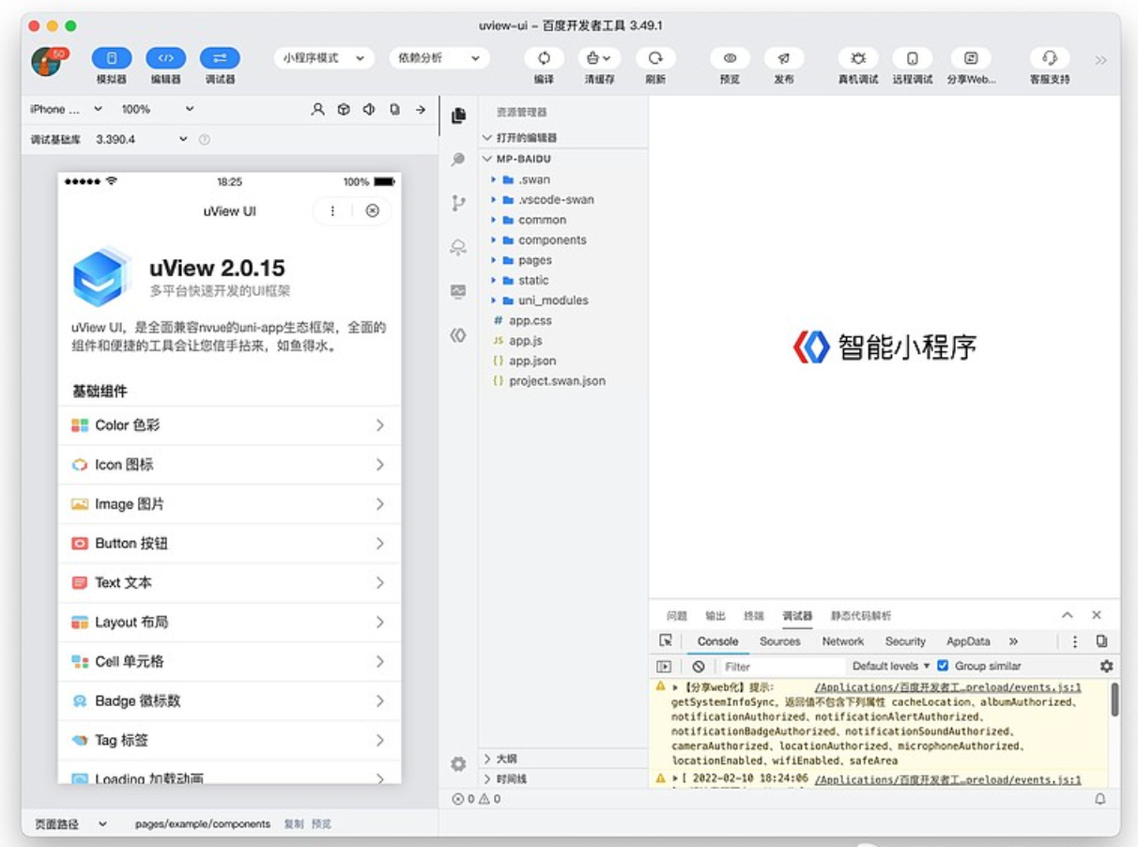Open the Explorer files icon in activity bar

click(x=458, y=115)
